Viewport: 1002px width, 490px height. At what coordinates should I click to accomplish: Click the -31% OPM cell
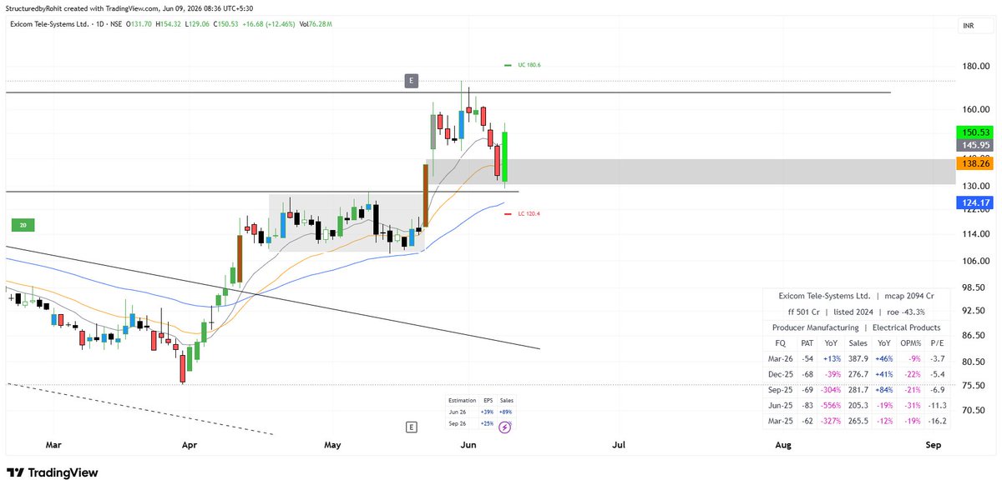click(911, 405)
